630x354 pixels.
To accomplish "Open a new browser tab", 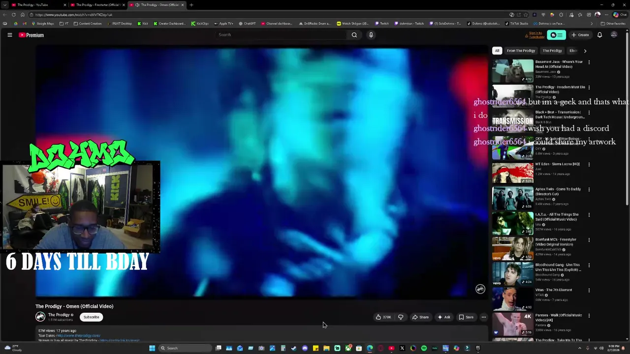I will [191, 5].
